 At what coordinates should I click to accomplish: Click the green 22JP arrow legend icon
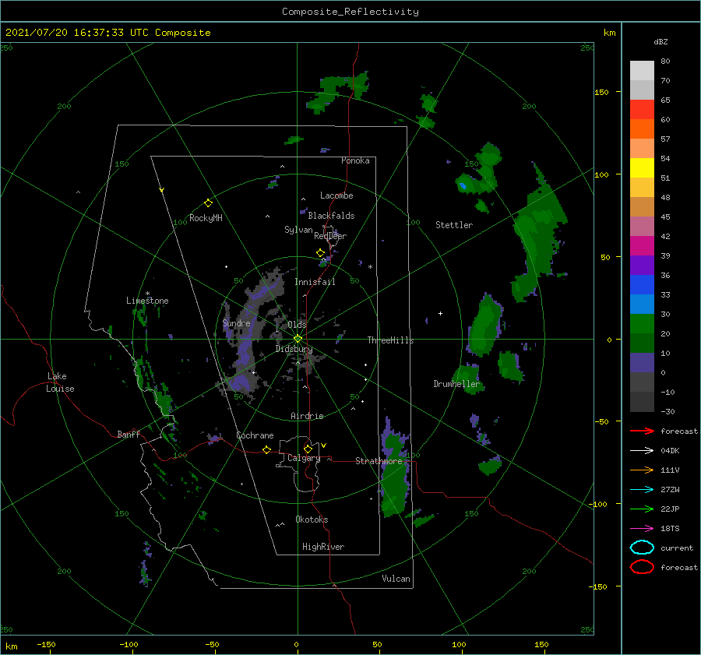[642, 509]
